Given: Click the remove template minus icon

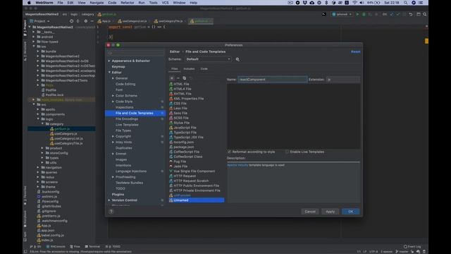Looking at the screenshot, I should [x=178, y=78].
